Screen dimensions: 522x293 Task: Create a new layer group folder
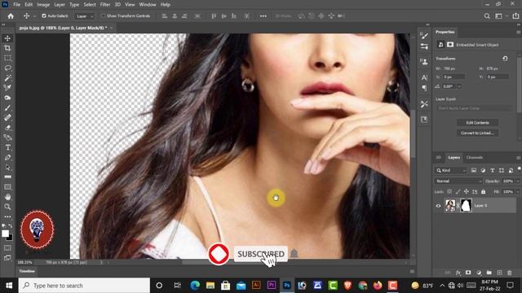489,273
